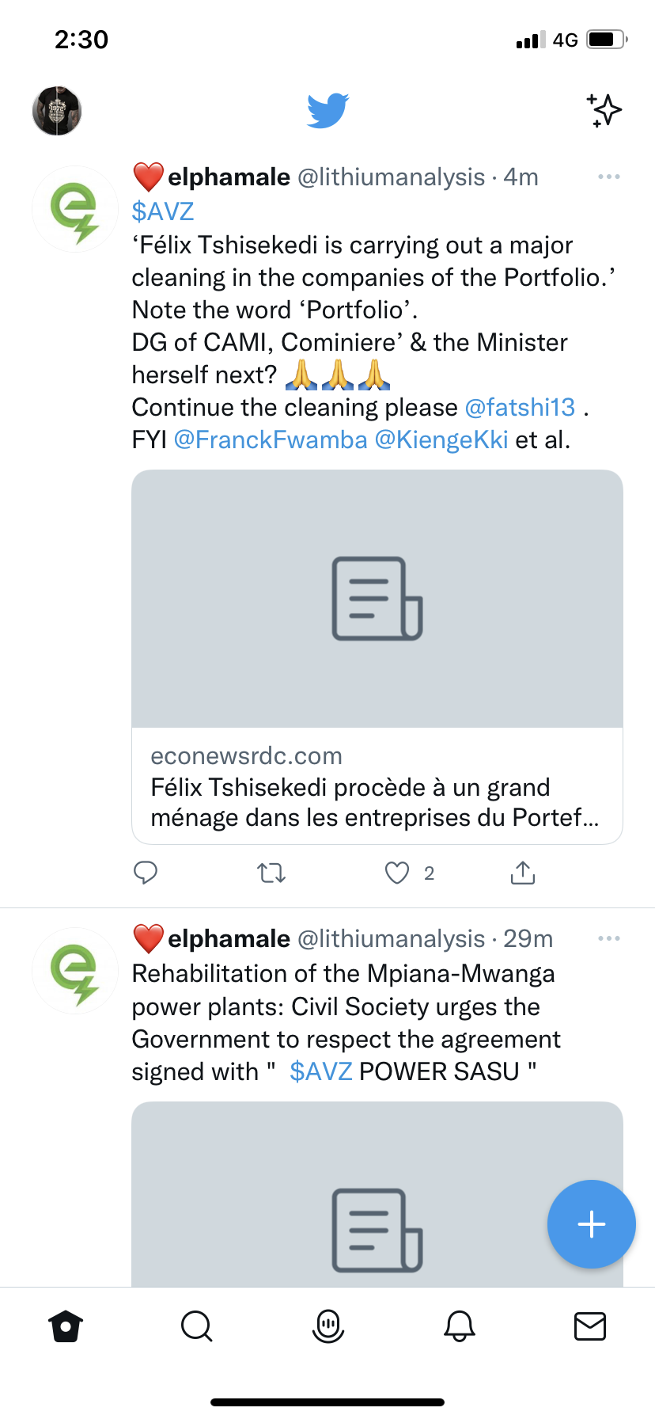Tap the Twitter bird logo
This screenshot has height=1419, width=655.
(327, 110)
